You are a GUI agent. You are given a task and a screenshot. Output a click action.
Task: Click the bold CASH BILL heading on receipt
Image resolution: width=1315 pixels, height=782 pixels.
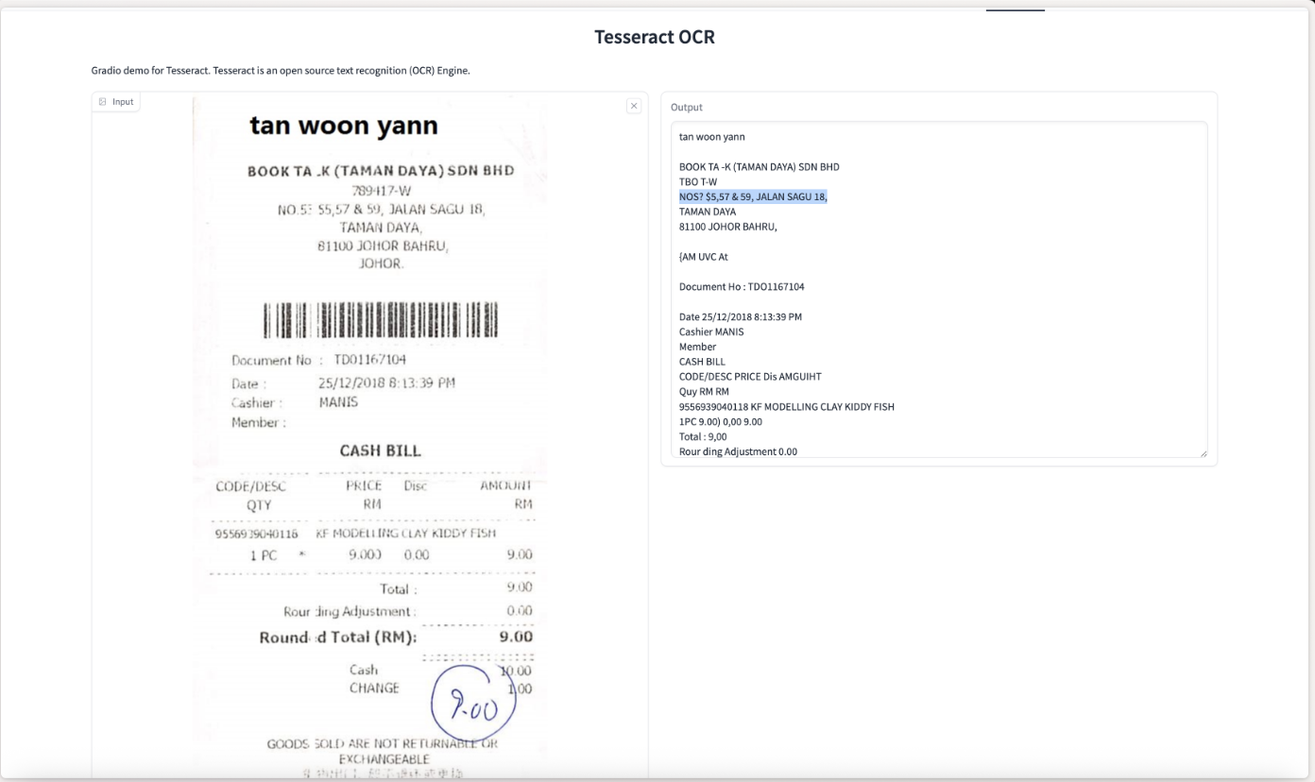pos(381,451)
